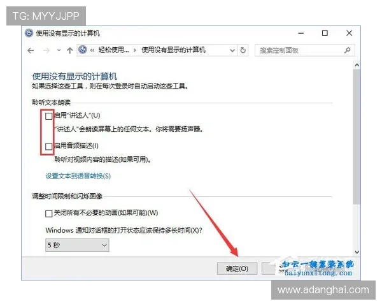Enable the 启用音频描述(I) checkbox

(49, 147)
